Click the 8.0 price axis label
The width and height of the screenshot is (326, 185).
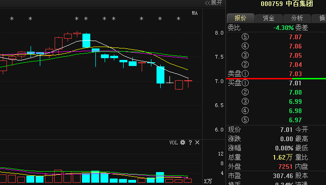(x=219, y=33)
